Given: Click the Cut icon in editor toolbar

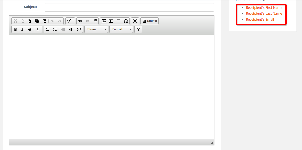Looking at the screenshot, I should pos(15,21).
